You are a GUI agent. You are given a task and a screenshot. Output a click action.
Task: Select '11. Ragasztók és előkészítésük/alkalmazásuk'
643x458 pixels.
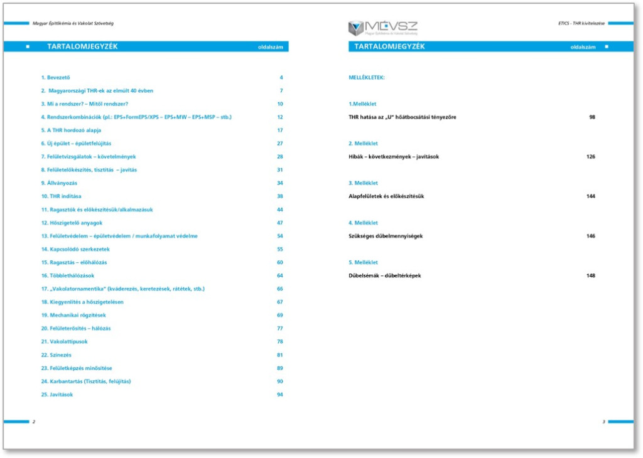click(97, 210)
